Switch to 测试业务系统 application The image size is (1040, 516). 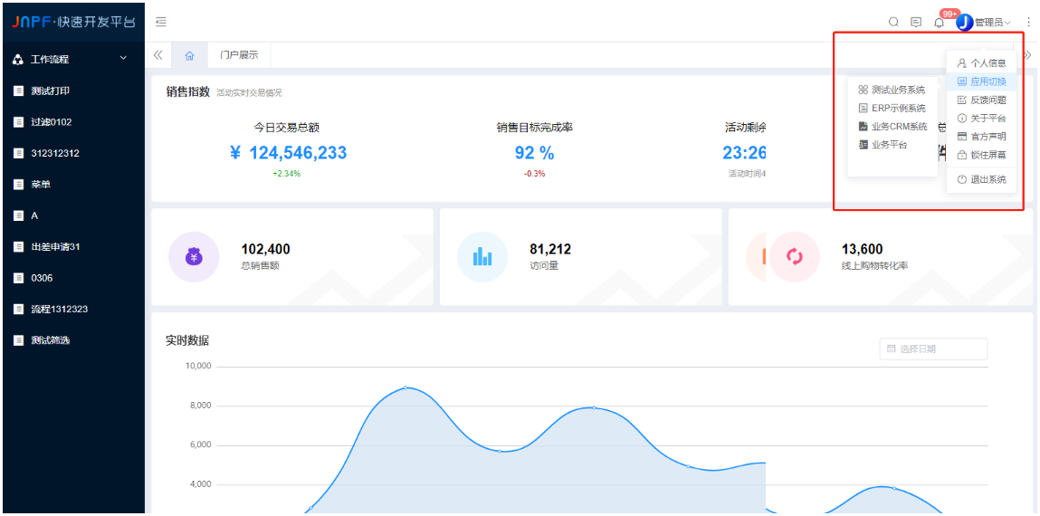point(892,90)
